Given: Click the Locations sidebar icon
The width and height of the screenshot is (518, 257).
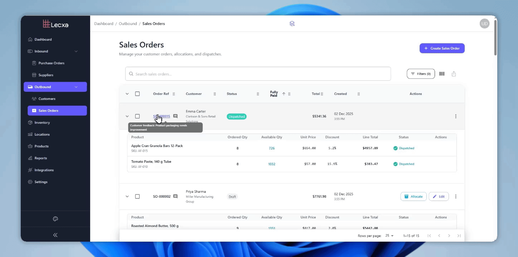Looking at the screenshot, I should tap(30, 134).
